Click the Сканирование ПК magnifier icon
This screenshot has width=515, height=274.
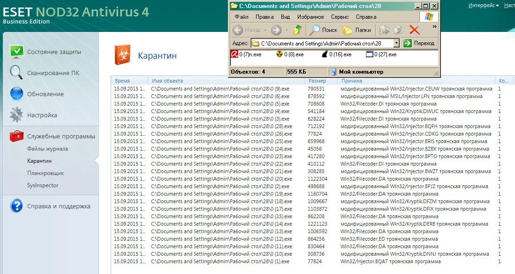tap(16, 72)
